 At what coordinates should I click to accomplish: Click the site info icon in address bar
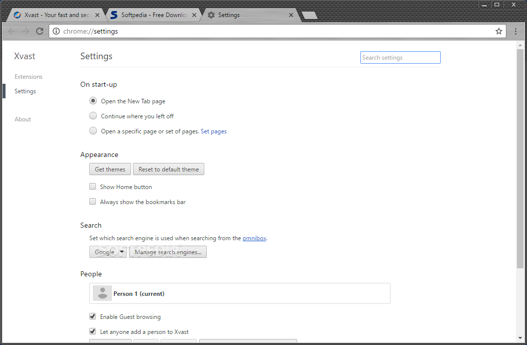[x=56, y=31]
